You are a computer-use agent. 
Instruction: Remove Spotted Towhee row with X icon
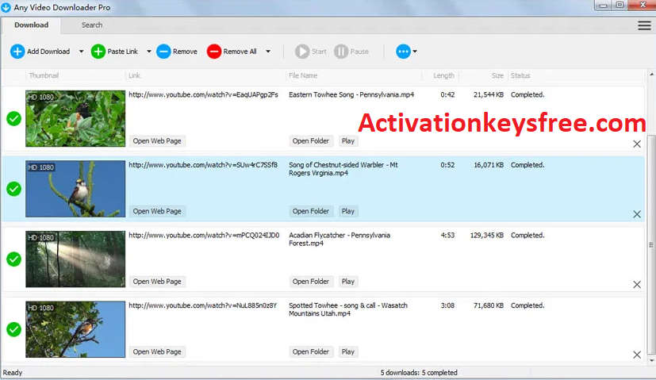637,355
